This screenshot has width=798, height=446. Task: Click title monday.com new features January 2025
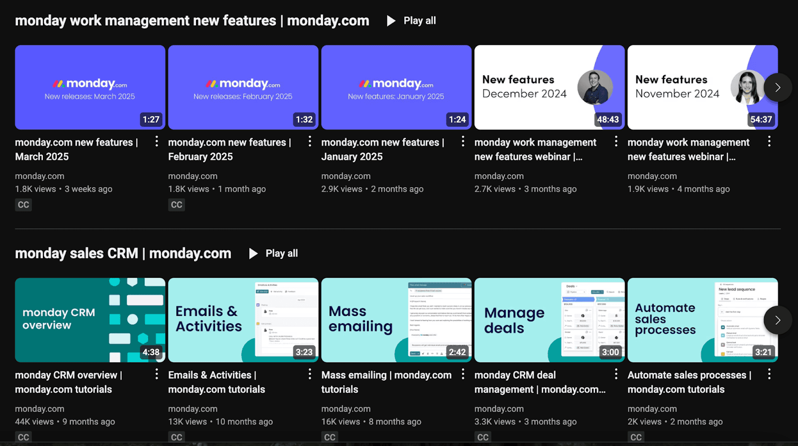tap(383, 149)
